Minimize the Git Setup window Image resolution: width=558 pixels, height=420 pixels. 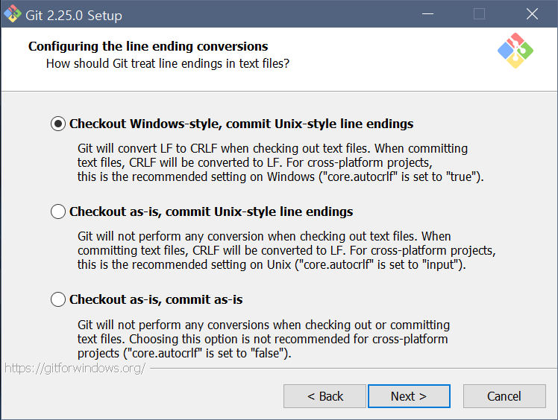click(427, 14)
